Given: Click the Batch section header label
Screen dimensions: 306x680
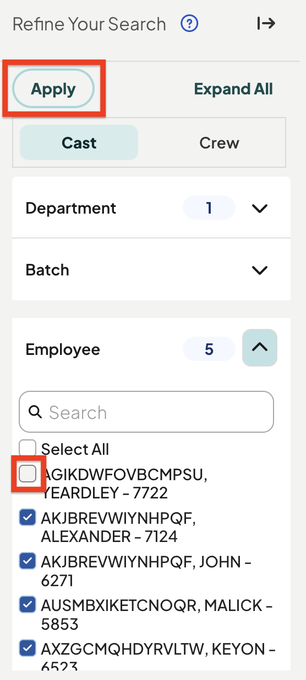Looking at the screenshot, I should tap(47, 270).
